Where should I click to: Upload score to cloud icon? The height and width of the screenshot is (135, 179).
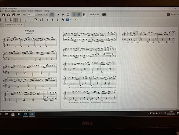9,15
